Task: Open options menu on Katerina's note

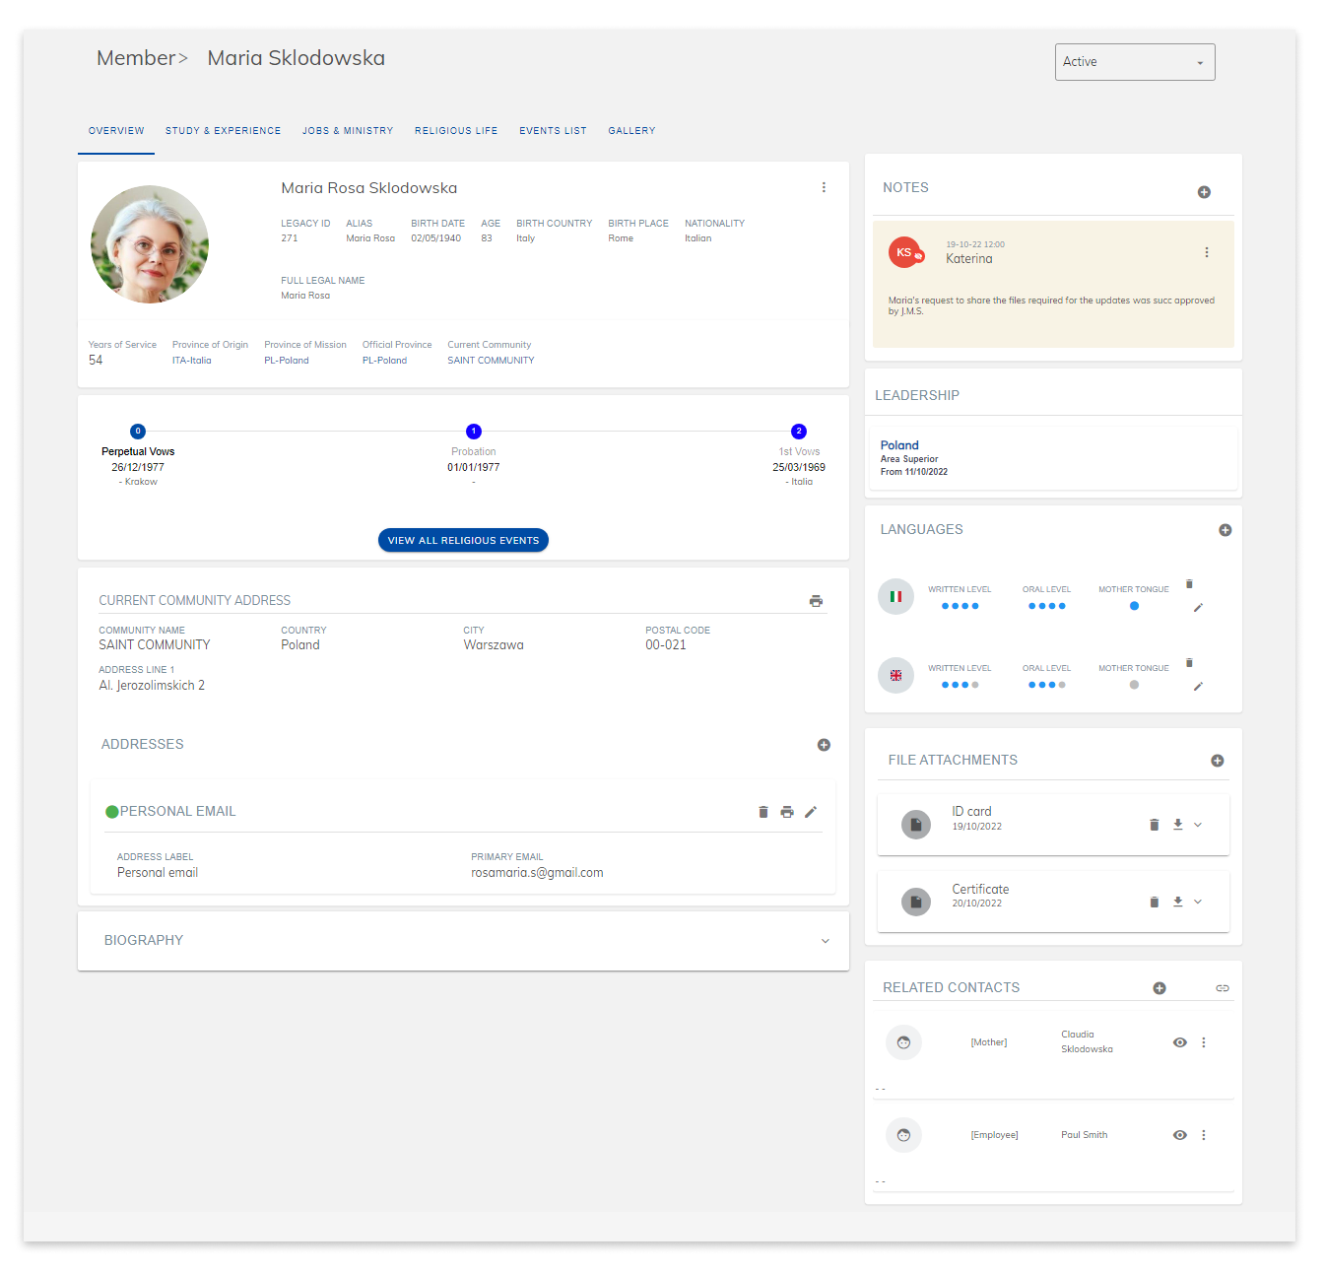Action: (x=1207, y=252)
